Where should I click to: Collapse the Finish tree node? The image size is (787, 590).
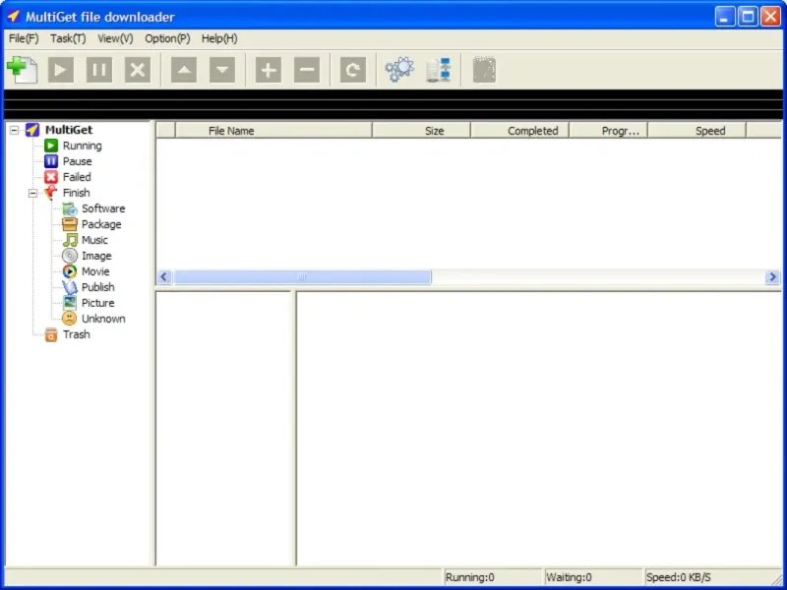tap(32, 193)
